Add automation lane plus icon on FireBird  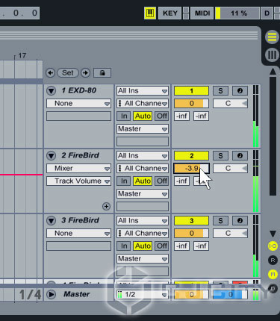click(x=106, y=206)
